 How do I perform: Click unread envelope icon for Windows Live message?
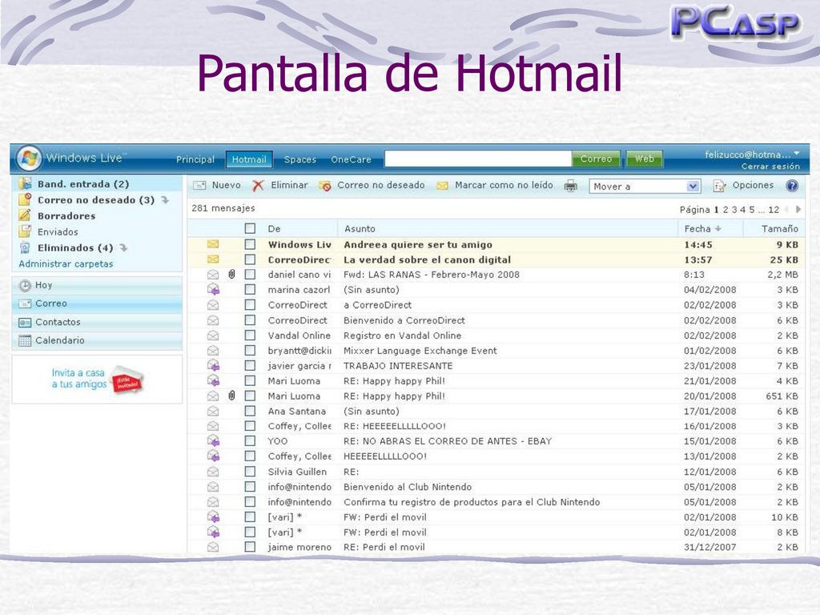pos(213,244)
